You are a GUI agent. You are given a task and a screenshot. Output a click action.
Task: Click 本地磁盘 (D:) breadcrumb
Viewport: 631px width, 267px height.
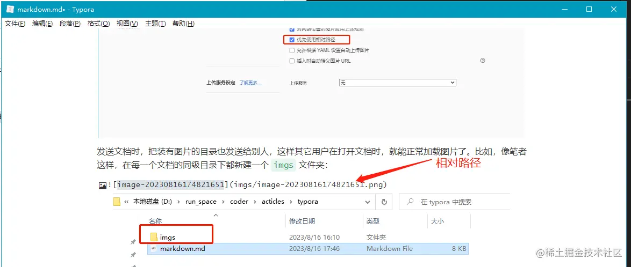coord(153,202)
